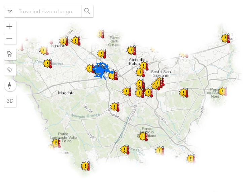Zoom in with the plus button
249x192 pixels.
(x=10, y=27)
